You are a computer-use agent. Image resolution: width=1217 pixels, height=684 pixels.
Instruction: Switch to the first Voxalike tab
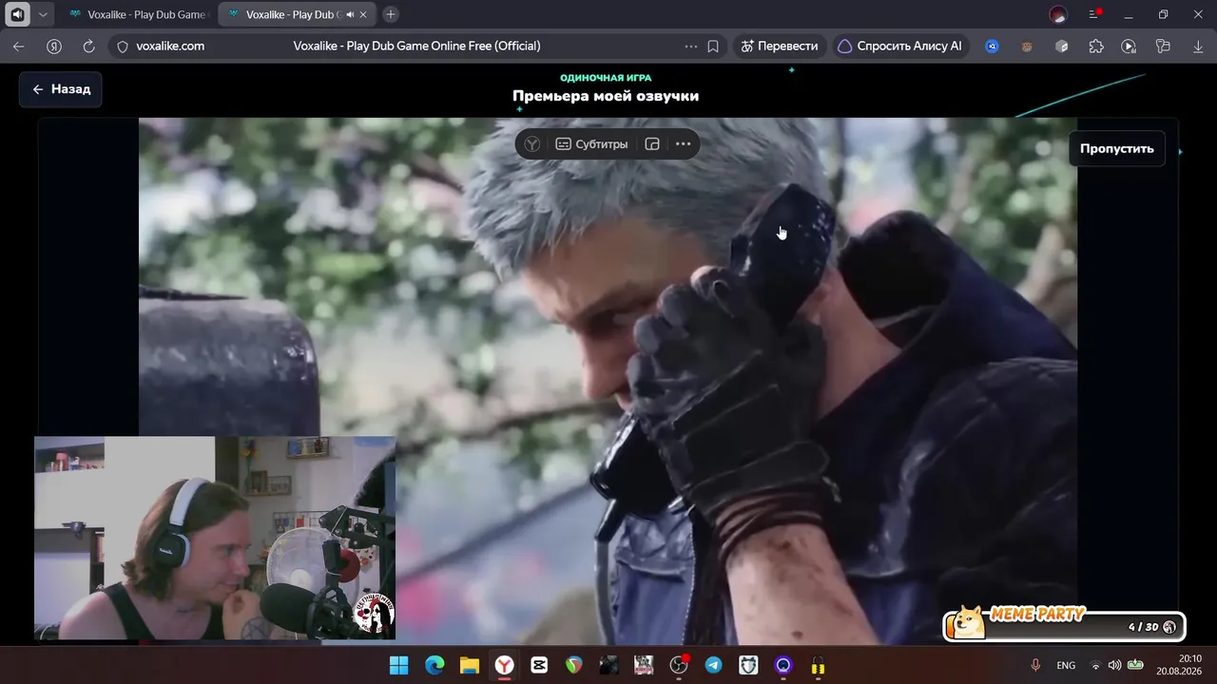[x=137, y=14]
